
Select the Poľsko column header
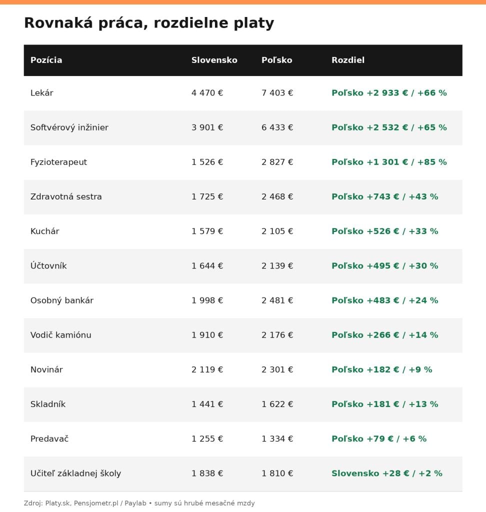click(x=276, y=60)
